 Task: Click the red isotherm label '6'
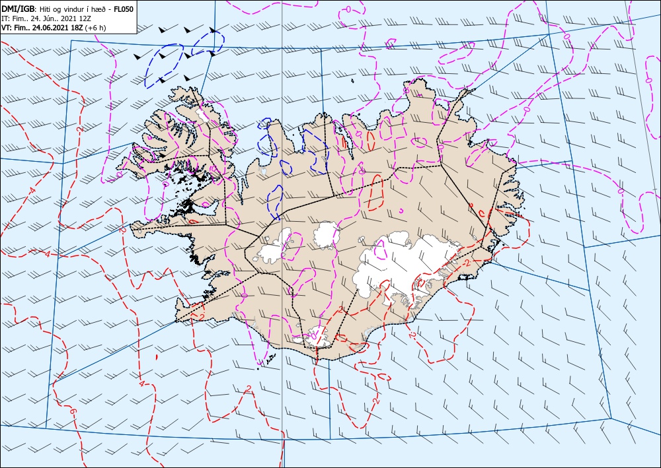click(x=73, y=411)
